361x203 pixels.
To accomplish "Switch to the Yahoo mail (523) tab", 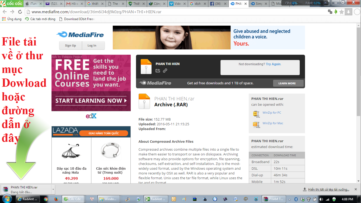I will coord(54,4).
